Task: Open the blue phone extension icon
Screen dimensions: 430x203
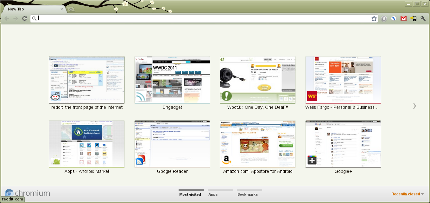Action: (x=394, y=18)
